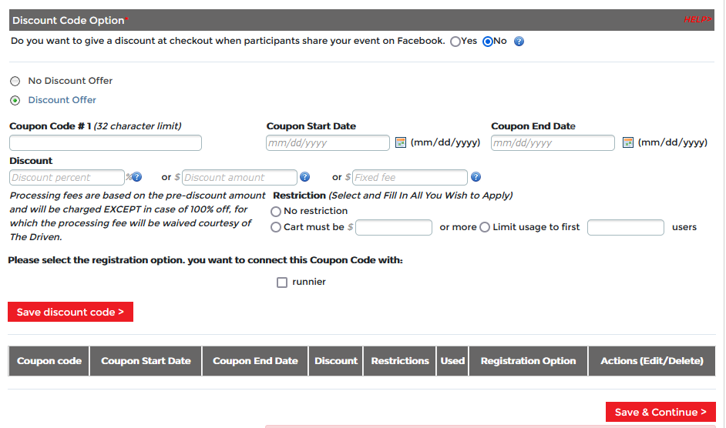Choose the No Discount Offer option
Viewport: 726px width, 428px height.
(15, 81)
